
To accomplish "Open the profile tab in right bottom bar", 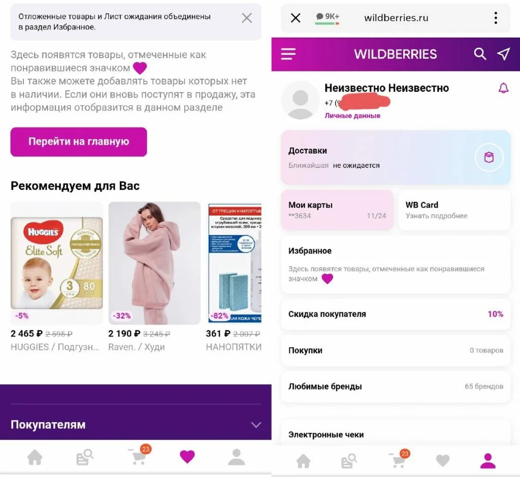I will (488, 461).
